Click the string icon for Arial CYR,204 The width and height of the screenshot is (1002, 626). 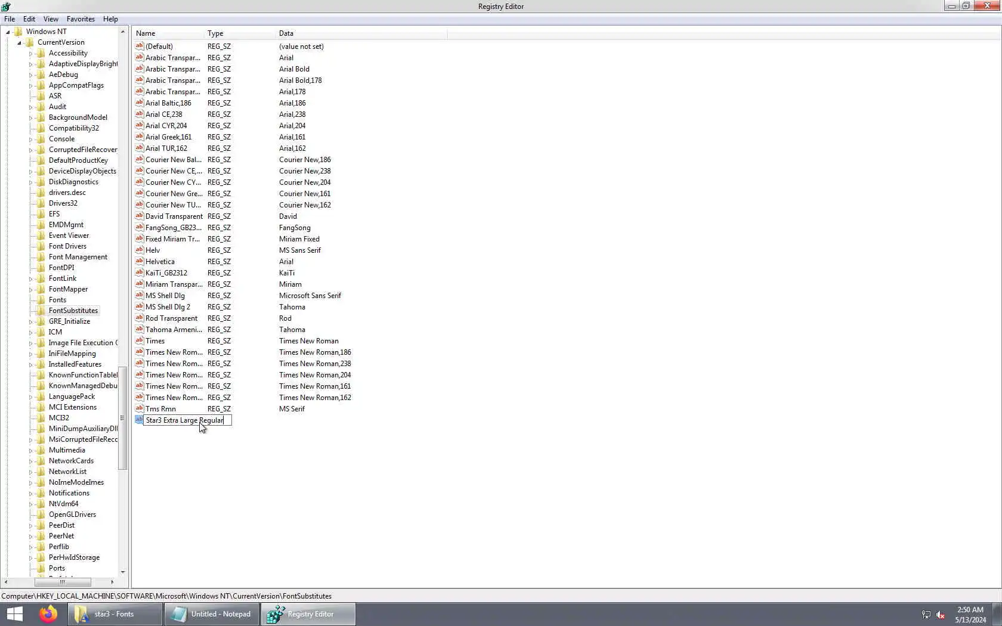coord(139,125)
